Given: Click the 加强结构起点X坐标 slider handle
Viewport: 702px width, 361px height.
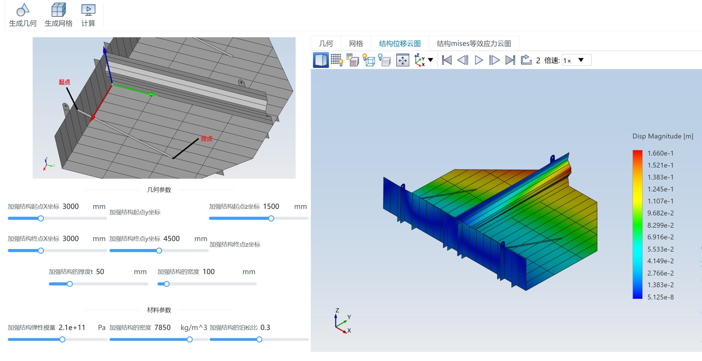Looking at the screenshot, I should click(x=41, y=219).
